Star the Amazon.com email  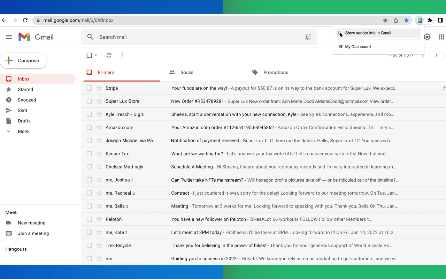click(99, 128)
